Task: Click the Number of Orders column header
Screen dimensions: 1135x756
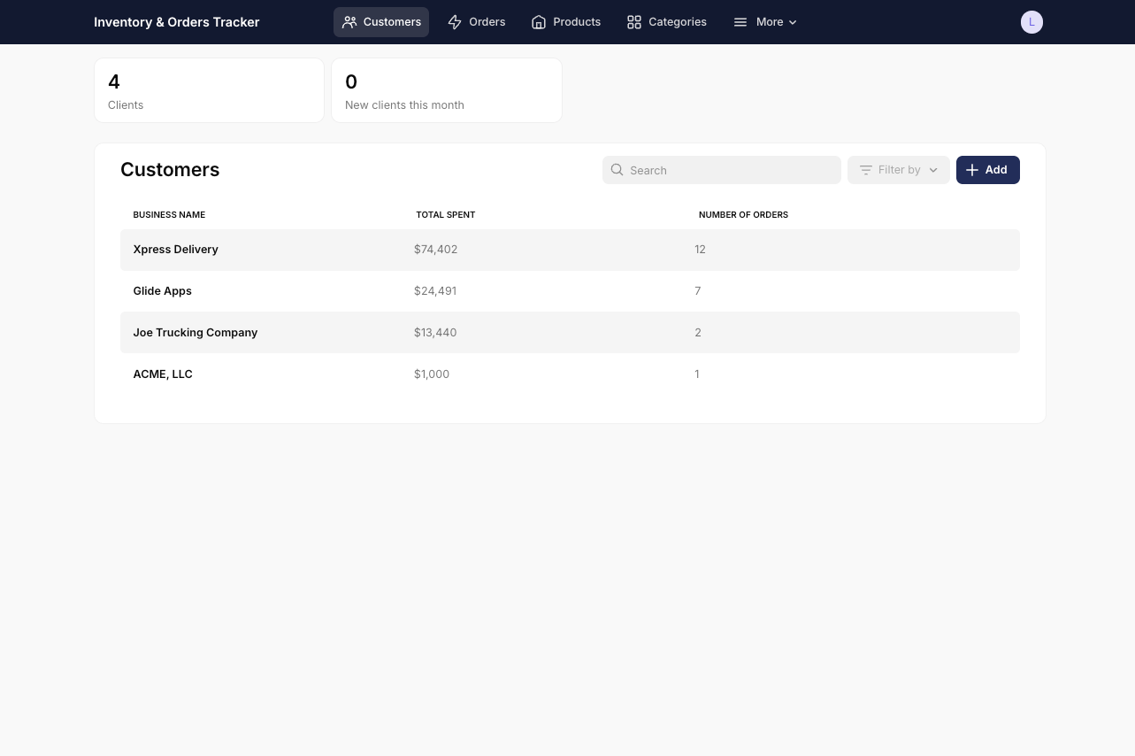Action: coord(743,214)
